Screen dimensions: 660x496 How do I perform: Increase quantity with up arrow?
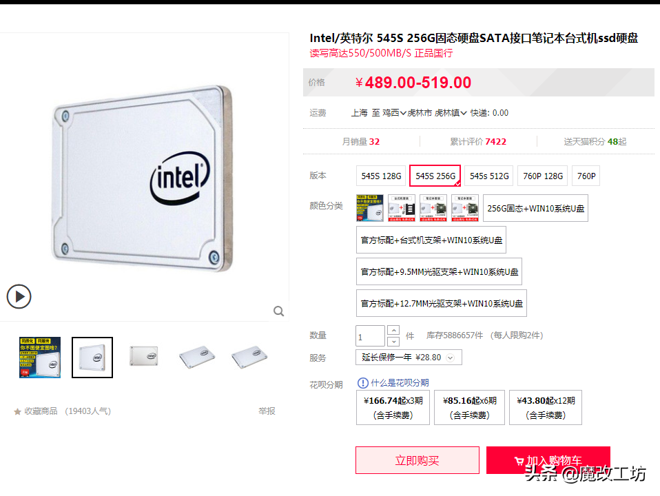pyautogui.click(x=393, y=331)
